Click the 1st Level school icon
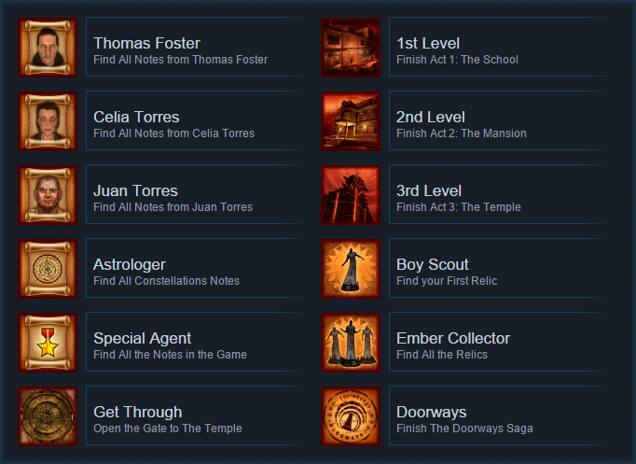Screen dimensions: 636x464 coord(351,48)
